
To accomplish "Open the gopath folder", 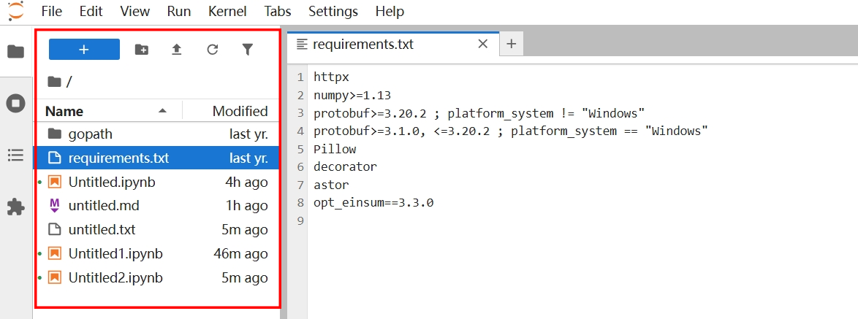I will coord(90,134).
